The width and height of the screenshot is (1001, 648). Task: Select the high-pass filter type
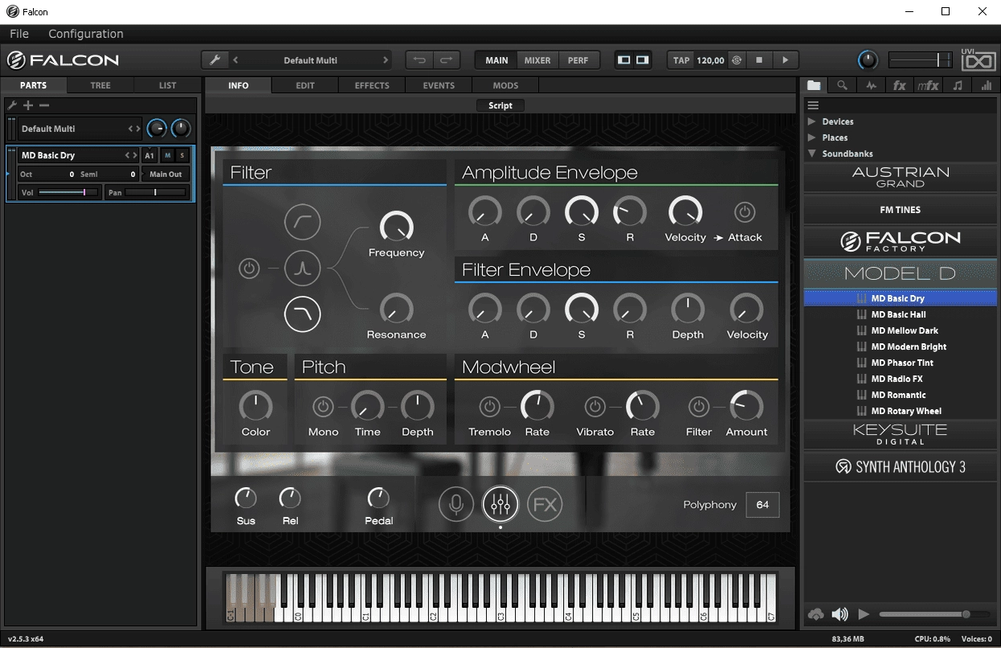point(302,222)
